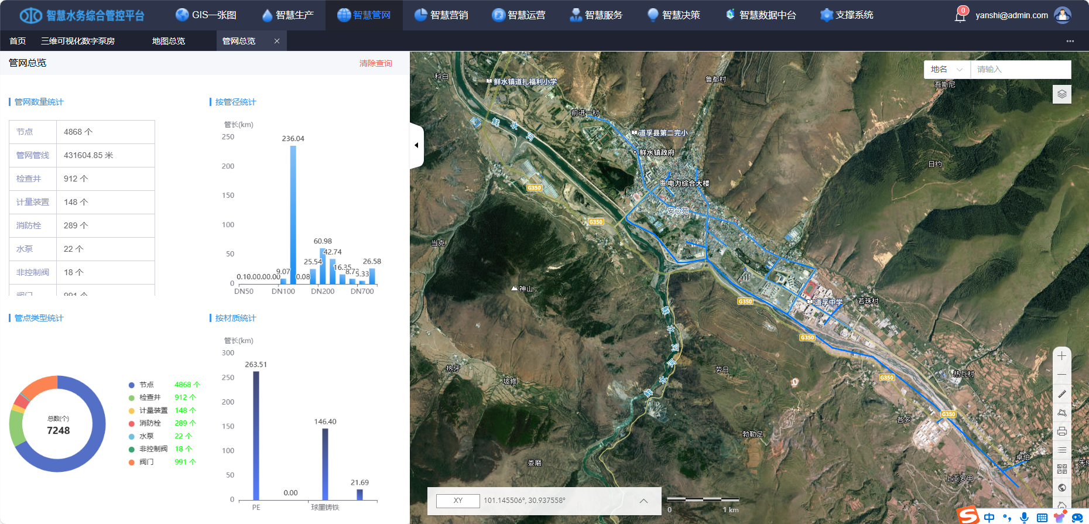Open the map layers switcher icon
1089x524 pixels.
[1061, 94]
